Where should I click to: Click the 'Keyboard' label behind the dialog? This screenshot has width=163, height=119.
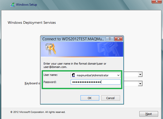(32, 83)
